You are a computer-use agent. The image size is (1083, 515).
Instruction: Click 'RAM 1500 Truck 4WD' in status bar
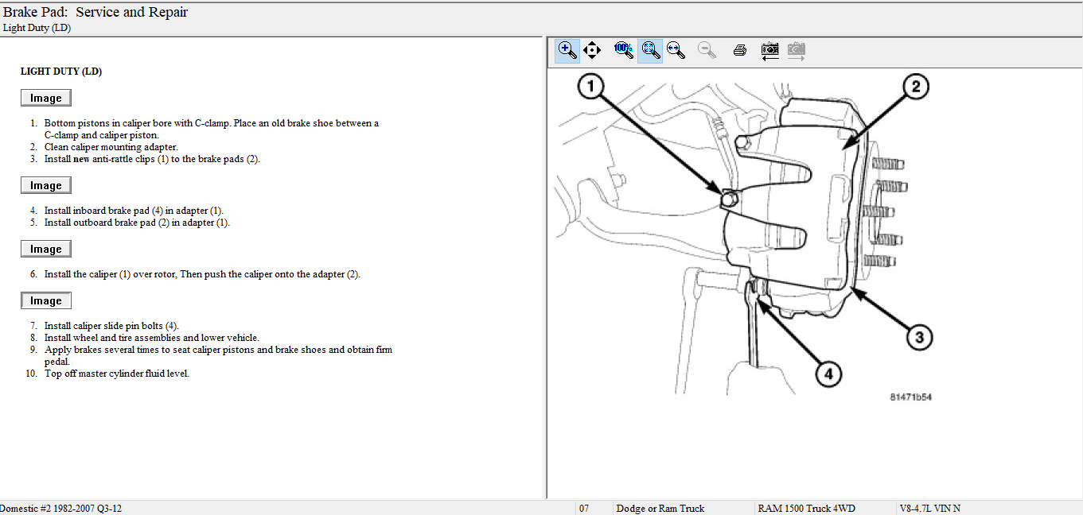808,509
